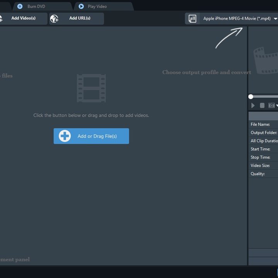
Task: Switch to the Play Video tab
Action: 97,7
